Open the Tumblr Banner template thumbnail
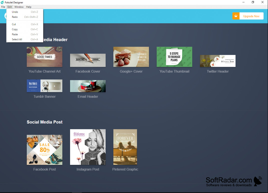Viewport: 268px width, 193px height. [x=45, y=86]
